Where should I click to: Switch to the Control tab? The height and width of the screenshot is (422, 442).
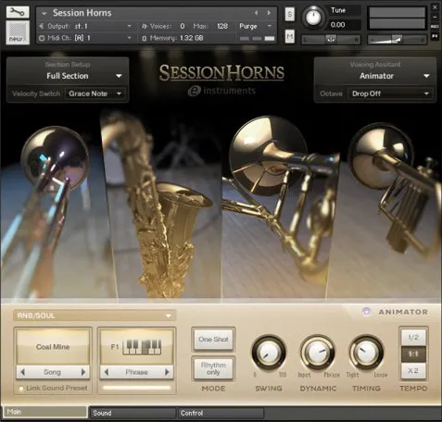[x=221, y=413]
